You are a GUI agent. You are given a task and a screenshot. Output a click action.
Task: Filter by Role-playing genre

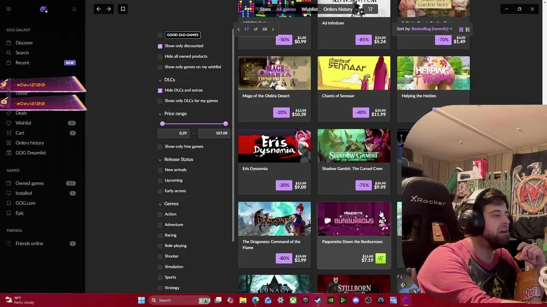coord(160,246)
